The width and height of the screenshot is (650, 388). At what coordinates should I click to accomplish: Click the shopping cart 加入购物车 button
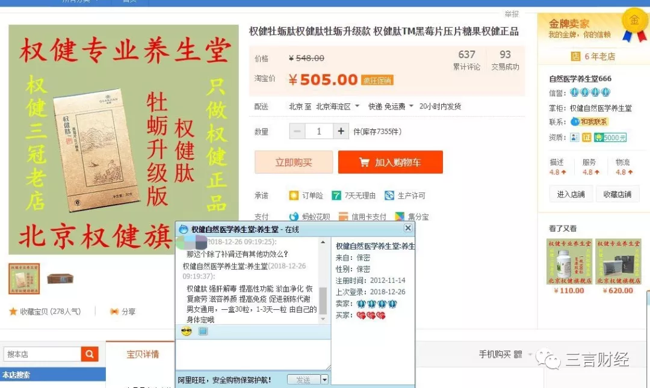tap(390, 162)
